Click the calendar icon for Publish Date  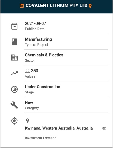coord(15,26)
